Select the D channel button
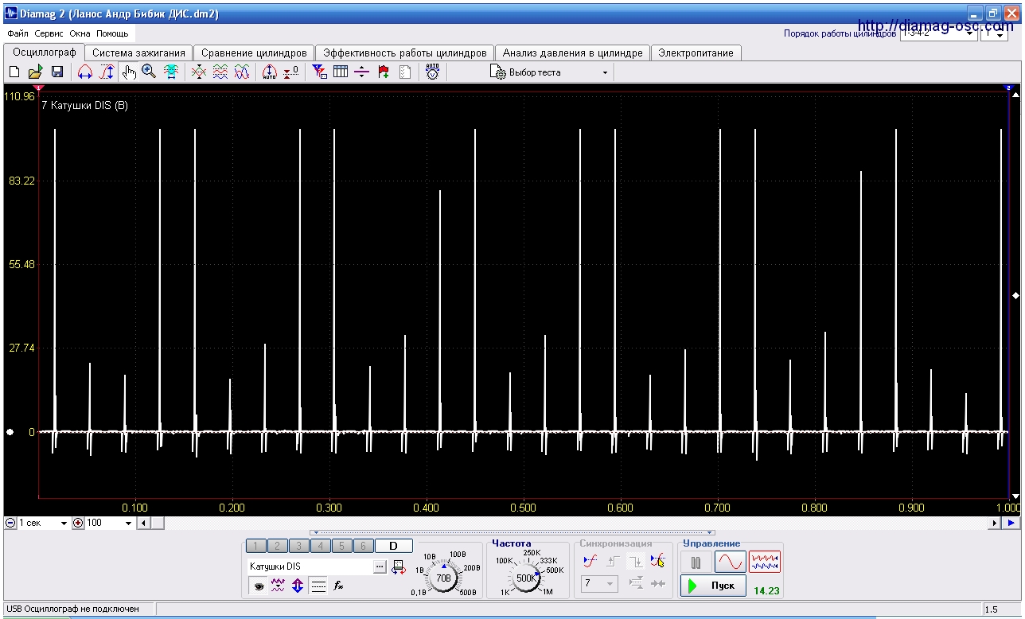This screenshot has width=1025, height=619. pyautogui.click(x=393, y=546)
